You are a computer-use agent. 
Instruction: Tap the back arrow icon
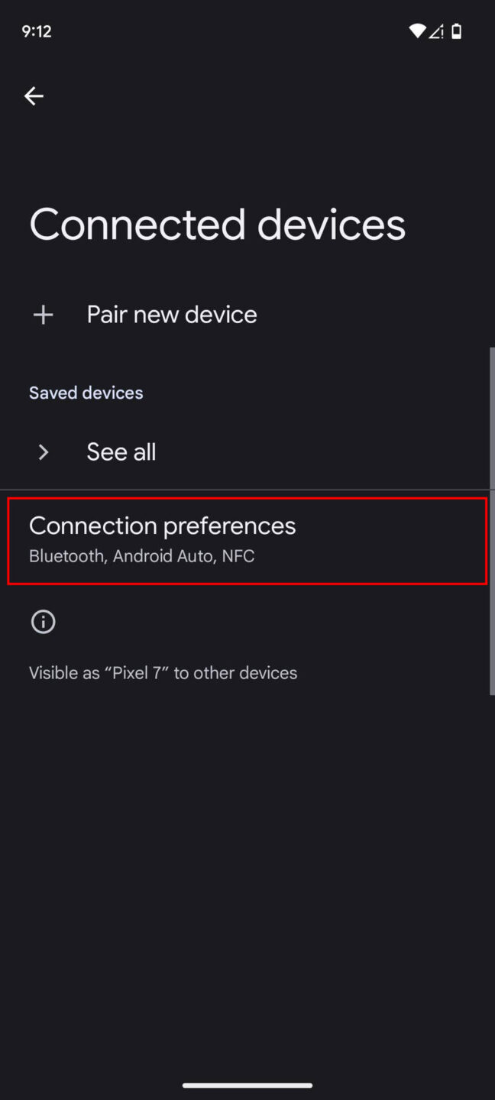pyautogui.click(x=34, y=95)
